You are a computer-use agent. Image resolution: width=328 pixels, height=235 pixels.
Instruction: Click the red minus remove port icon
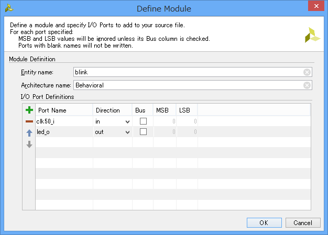[29, 121]
